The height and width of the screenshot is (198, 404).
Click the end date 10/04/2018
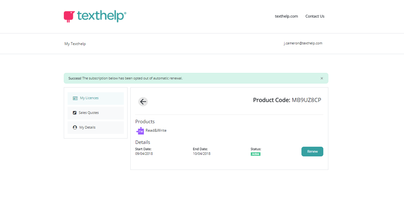pyautogui.click(x=202, y=154)
